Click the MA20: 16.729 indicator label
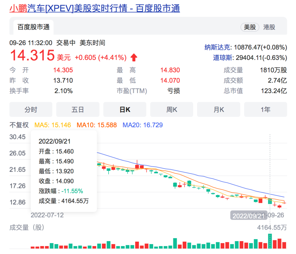The height and width of the screenshot is (254, 296). click(x=143, y=125)
